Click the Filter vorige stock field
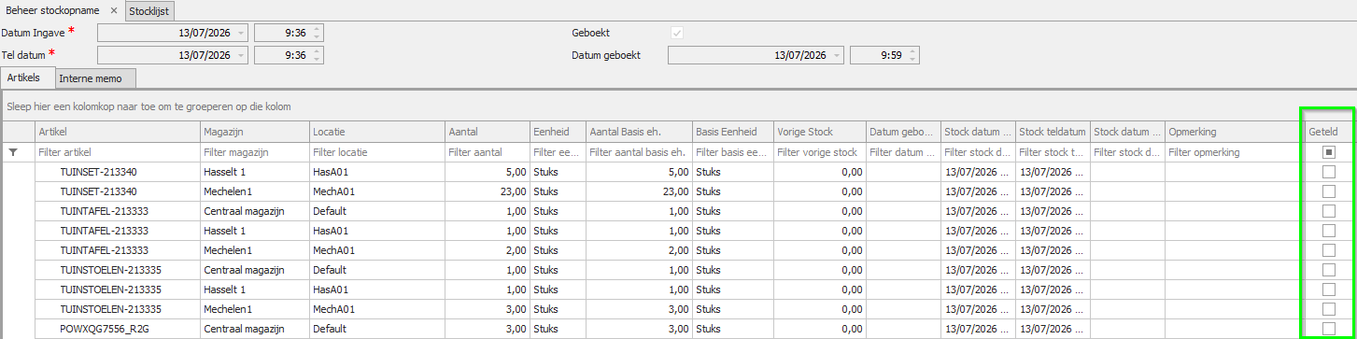This screenshot has height=339, width=1357. (x=820, y=152)
